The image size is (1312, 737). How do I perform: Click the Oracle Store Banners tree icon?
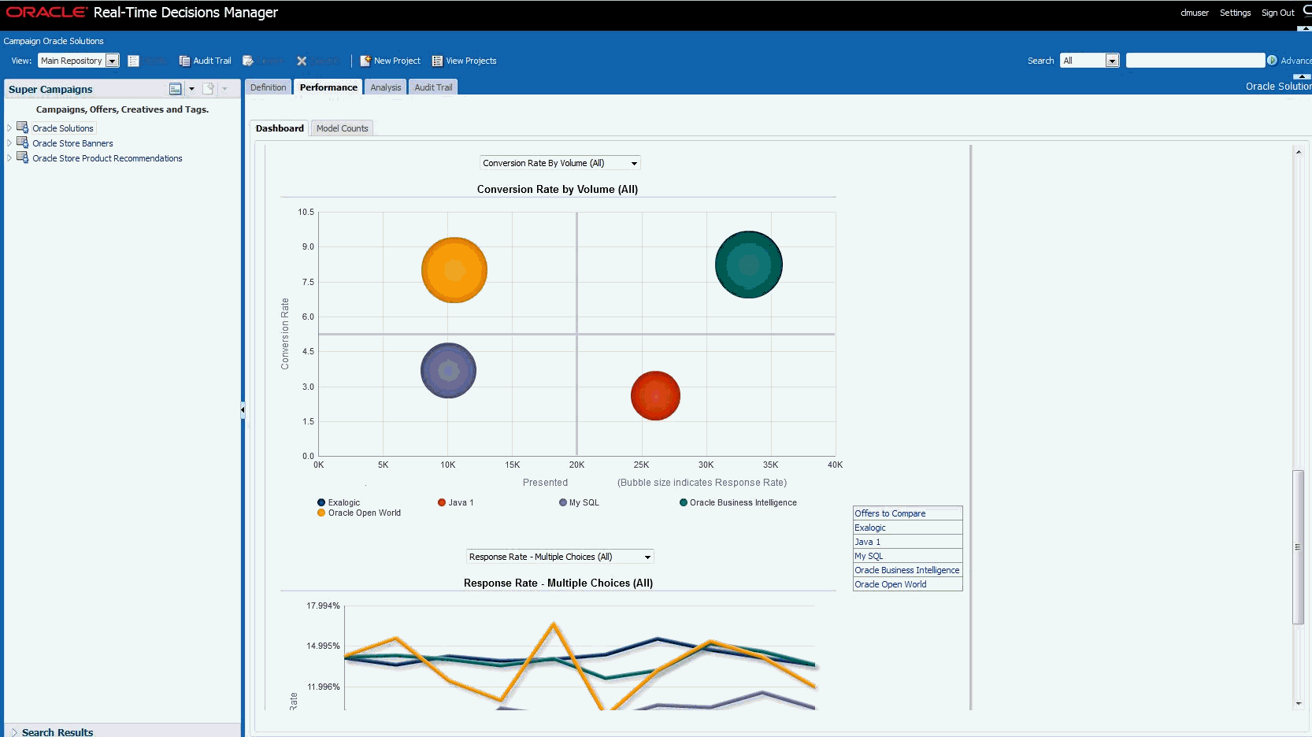tap(23, 143)
